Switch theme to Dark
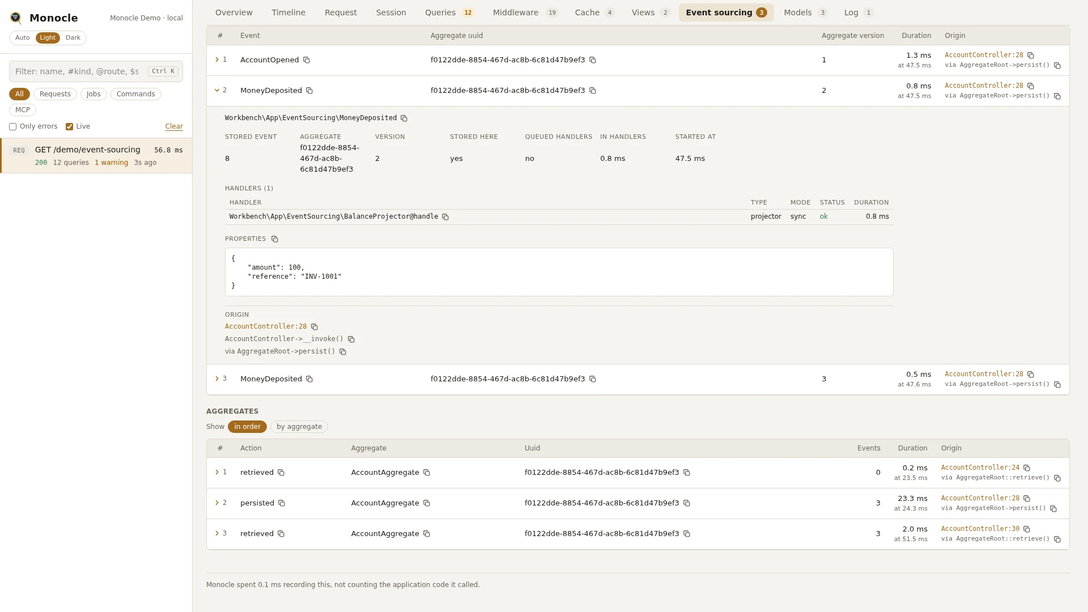 [x=73, y=38]
